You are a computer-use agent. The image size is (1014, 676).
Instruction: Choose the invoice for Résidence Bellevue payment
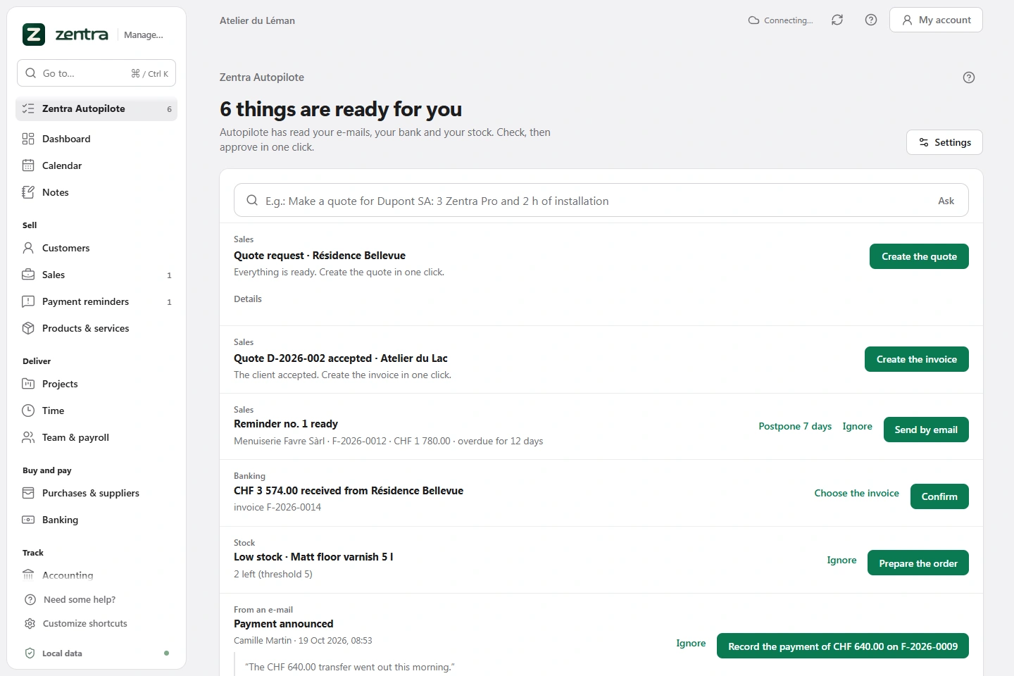[856, 493]
